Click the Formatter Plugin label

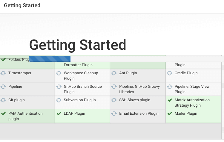(78, 65)
